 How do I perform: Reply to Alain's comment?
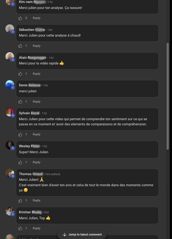(x=37, y=74)
